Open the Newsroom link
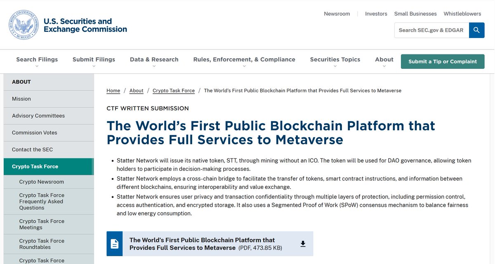The height and width of the screenshot is (264, 495). pyautogui.click(x=337, y=14)
